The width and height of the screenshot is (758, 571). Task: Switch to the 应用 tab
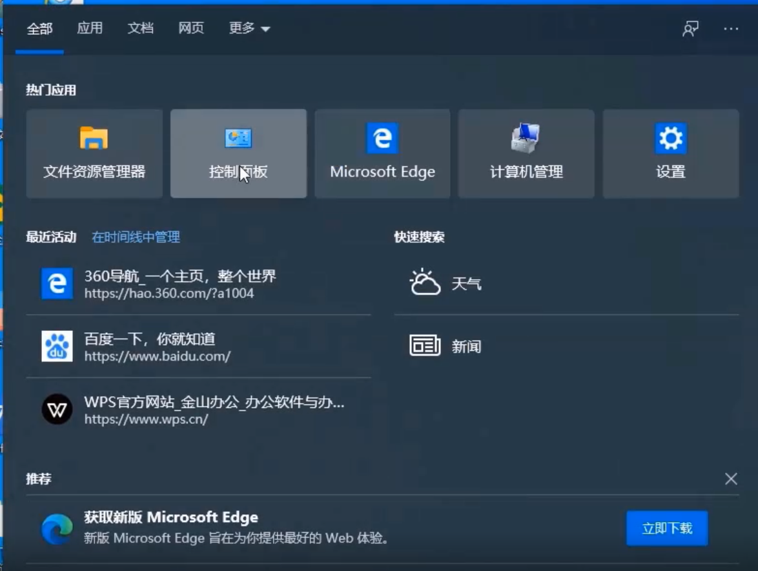coord(90,28)
